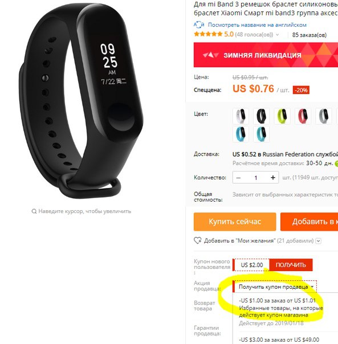The image size is (338, 344).
Task: Expand the 'Получить купон продавца' dropdown
Action: (x=275, y=286)
